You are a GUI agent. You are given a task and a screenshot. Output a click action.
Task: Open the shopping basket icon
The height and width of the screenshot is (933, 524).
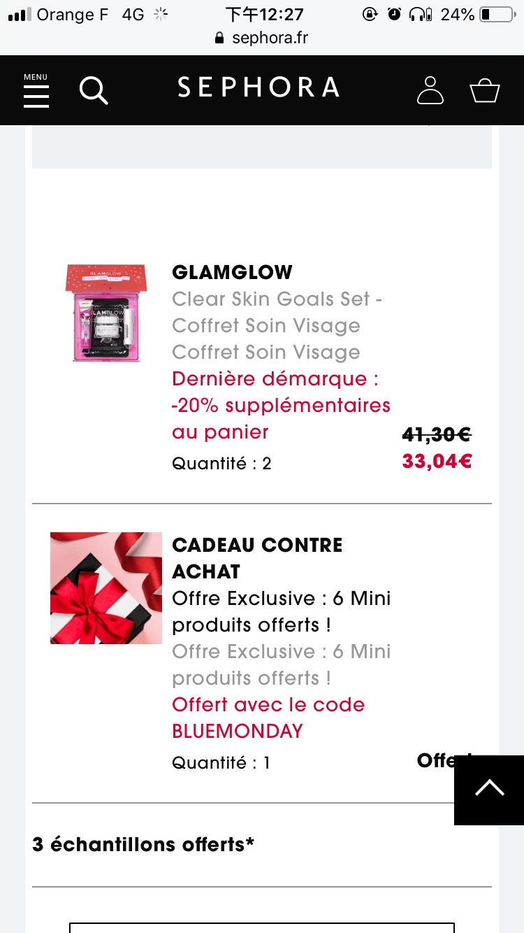(485, 91)
